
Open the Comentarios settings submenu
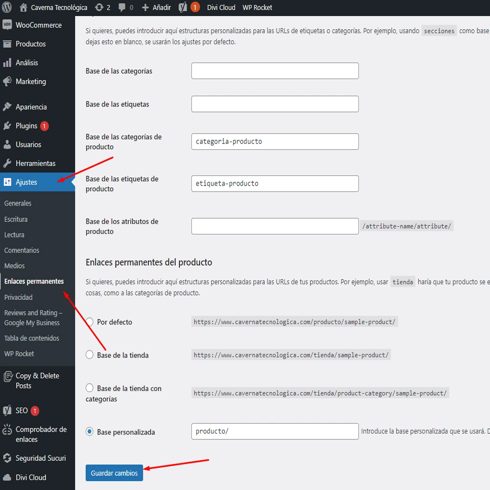click(22, 250)
